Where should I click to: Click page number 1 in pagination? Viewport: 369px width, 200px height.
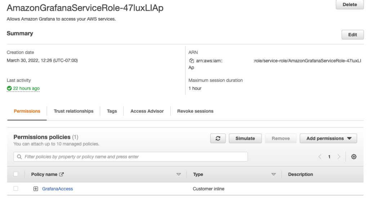tap(329, 157)
